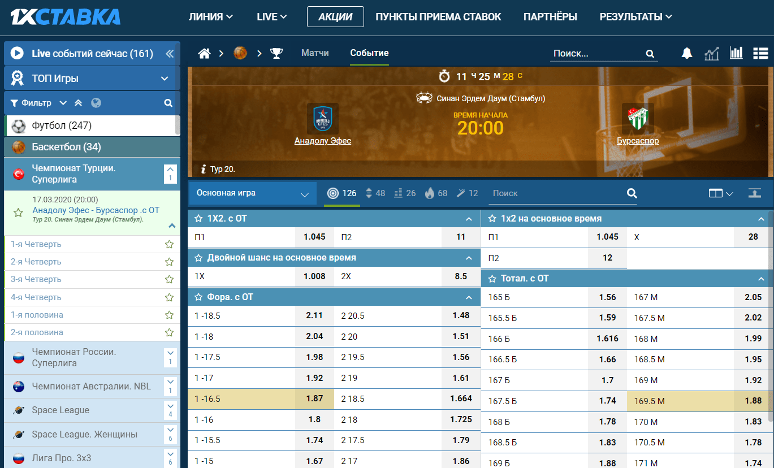Toggle favorite star for Анадолу Эфес - Бурсаспор
774x468 pixels.
click(x=18, y=213)
